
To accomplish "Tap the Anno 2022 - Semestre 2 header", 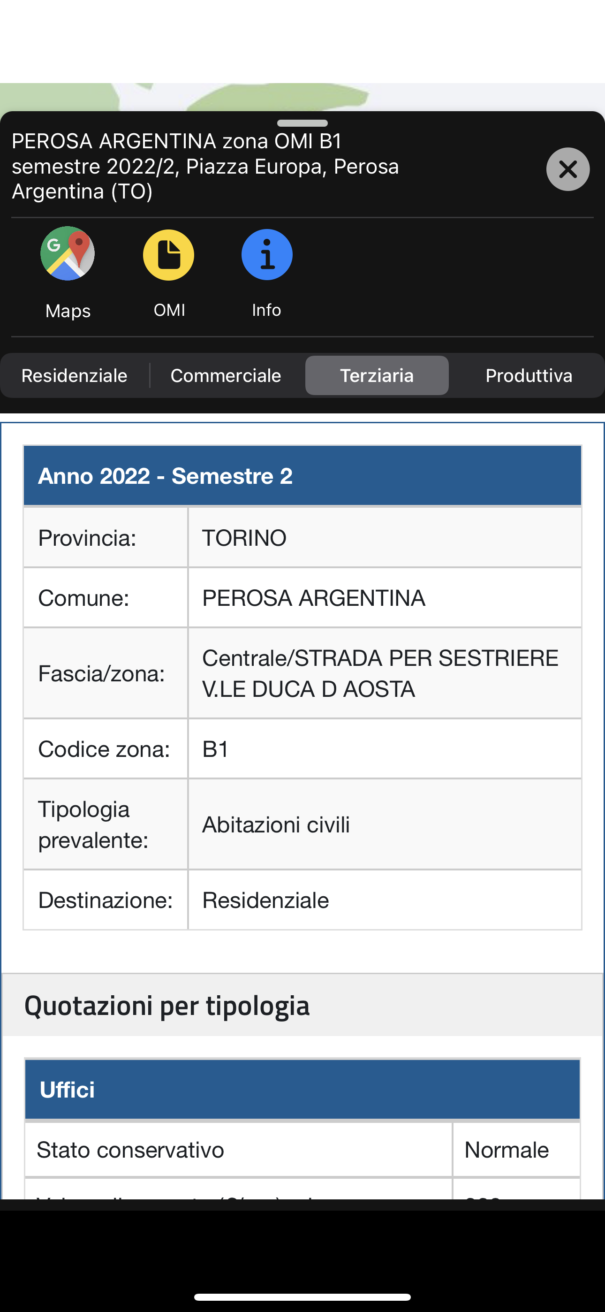I will 302,476.
